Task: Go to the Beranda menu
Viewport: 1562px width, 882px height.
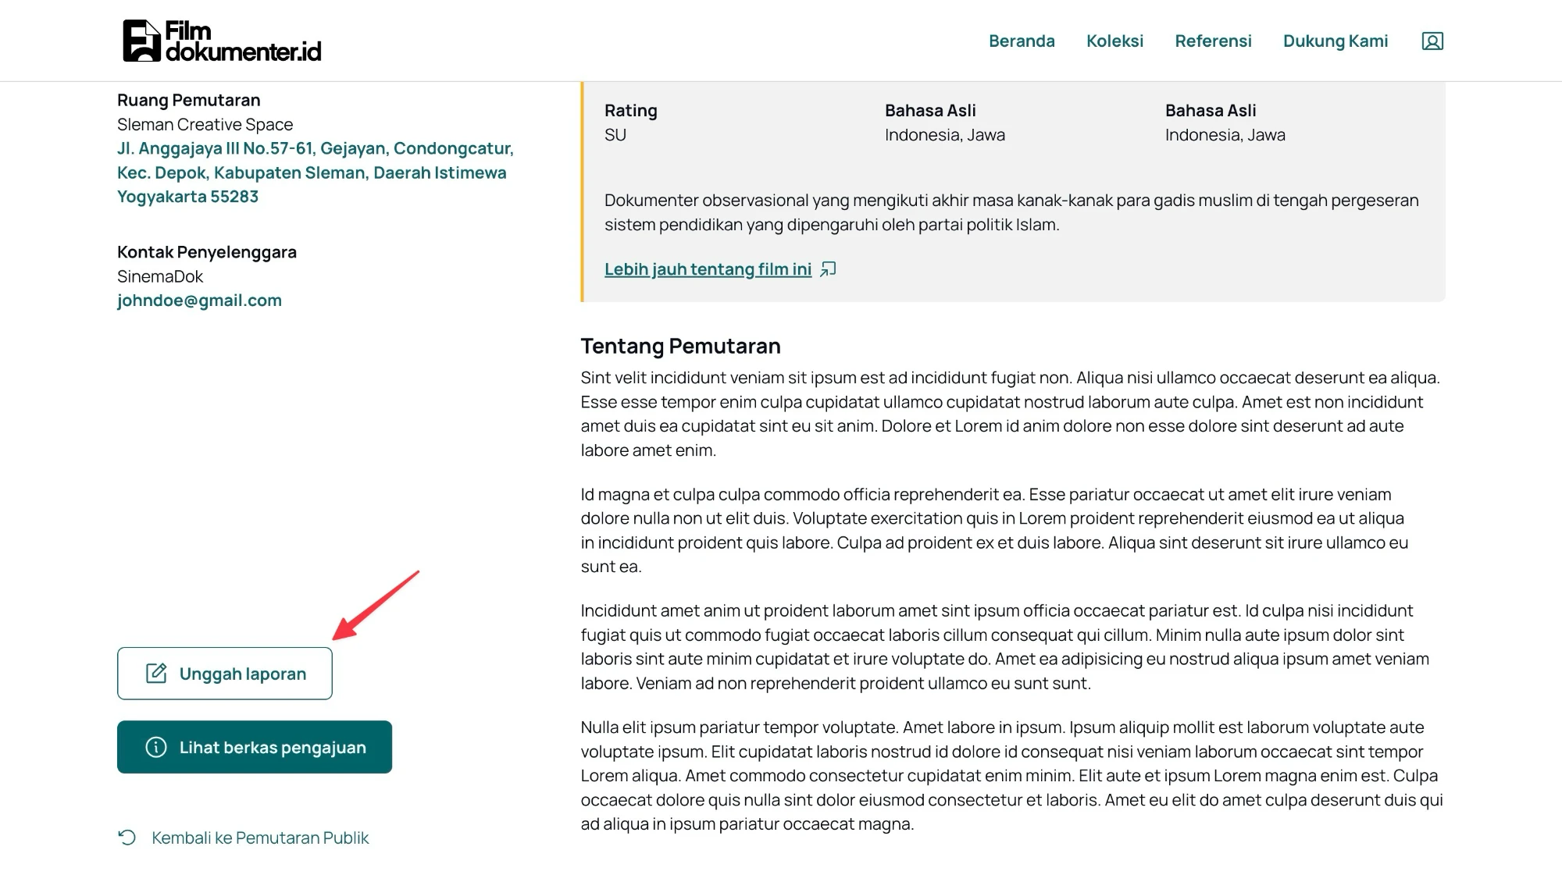Action: [x=1022, y=41]
